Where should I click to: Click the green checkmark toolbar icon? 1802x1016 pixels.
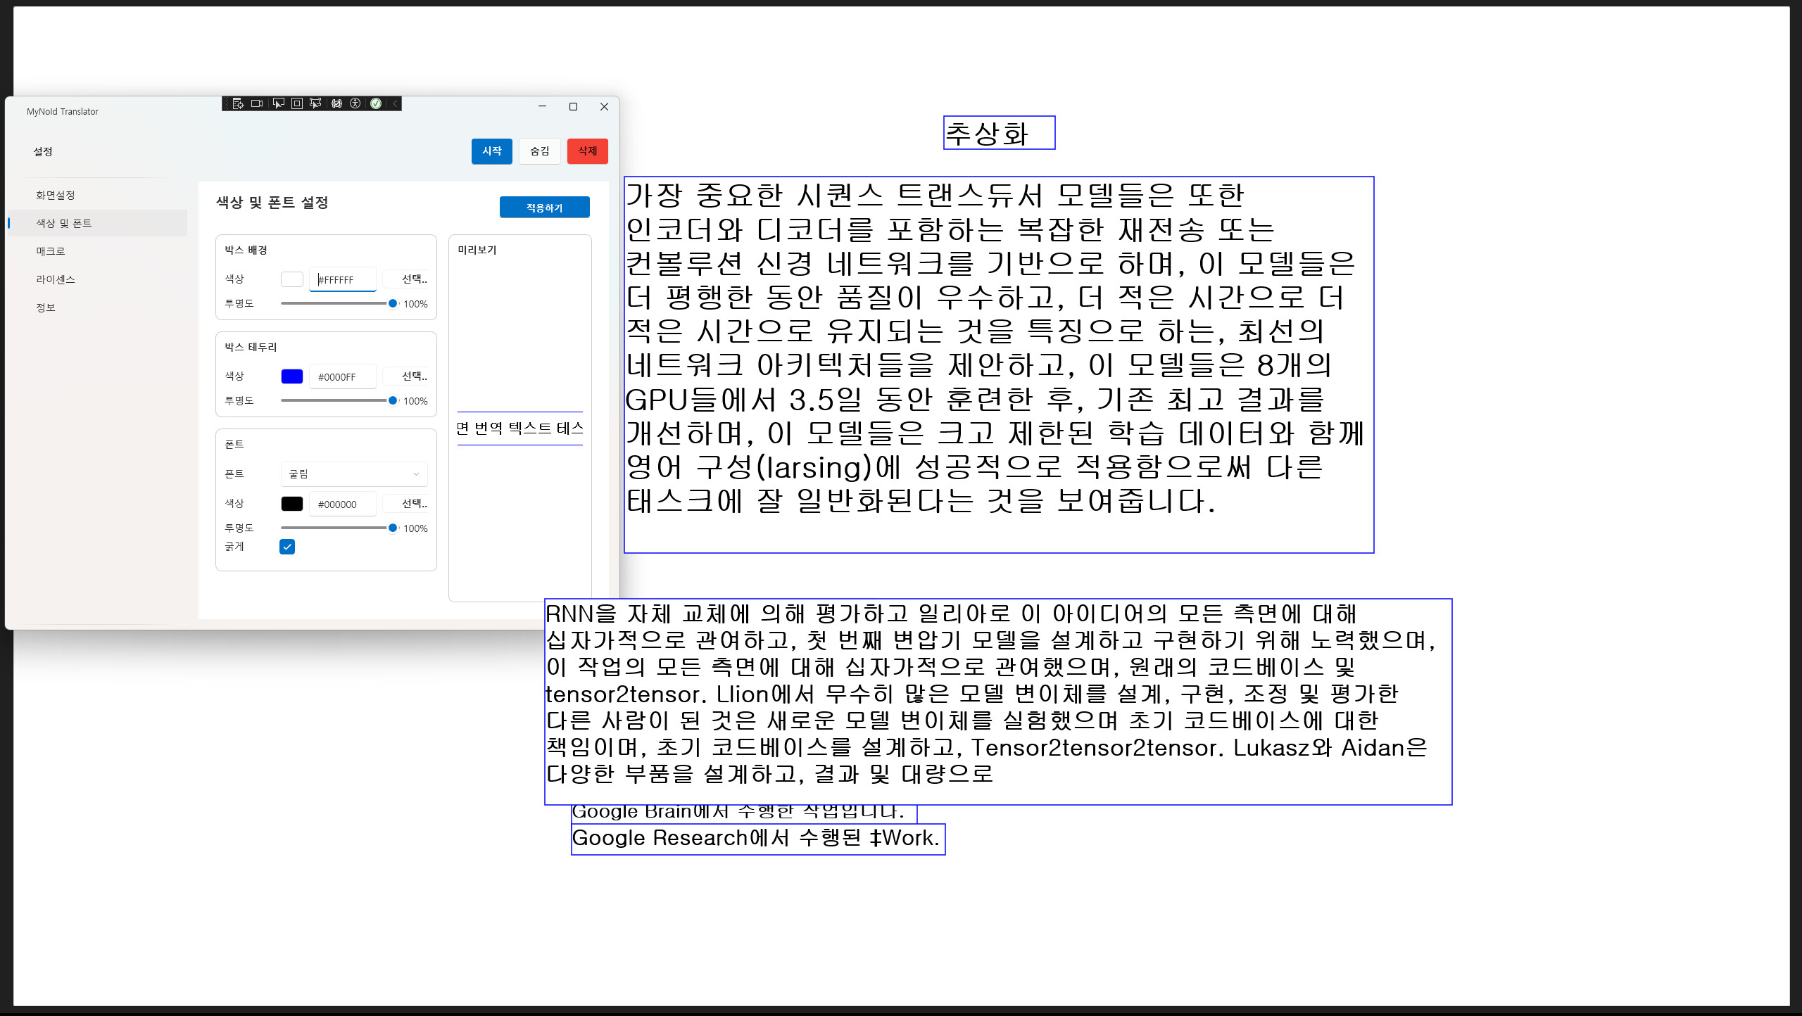[377, 103]
